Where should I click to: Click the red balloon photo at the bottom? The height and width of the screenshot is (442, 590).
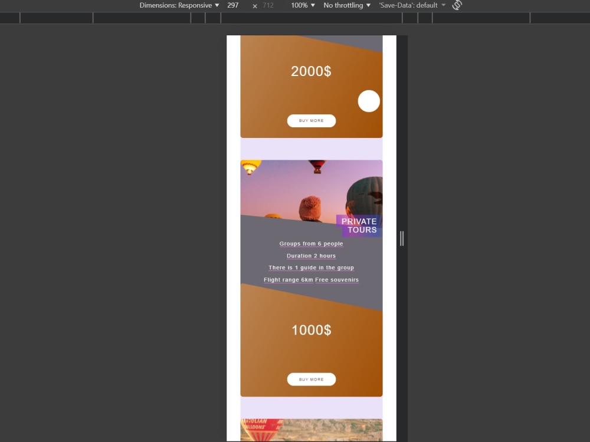[311, 430]
